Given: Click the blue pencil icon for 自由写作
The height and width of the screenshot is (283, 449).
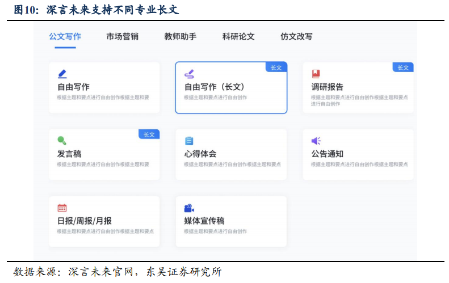Looking at the screenshot, I should pos(62,74).
